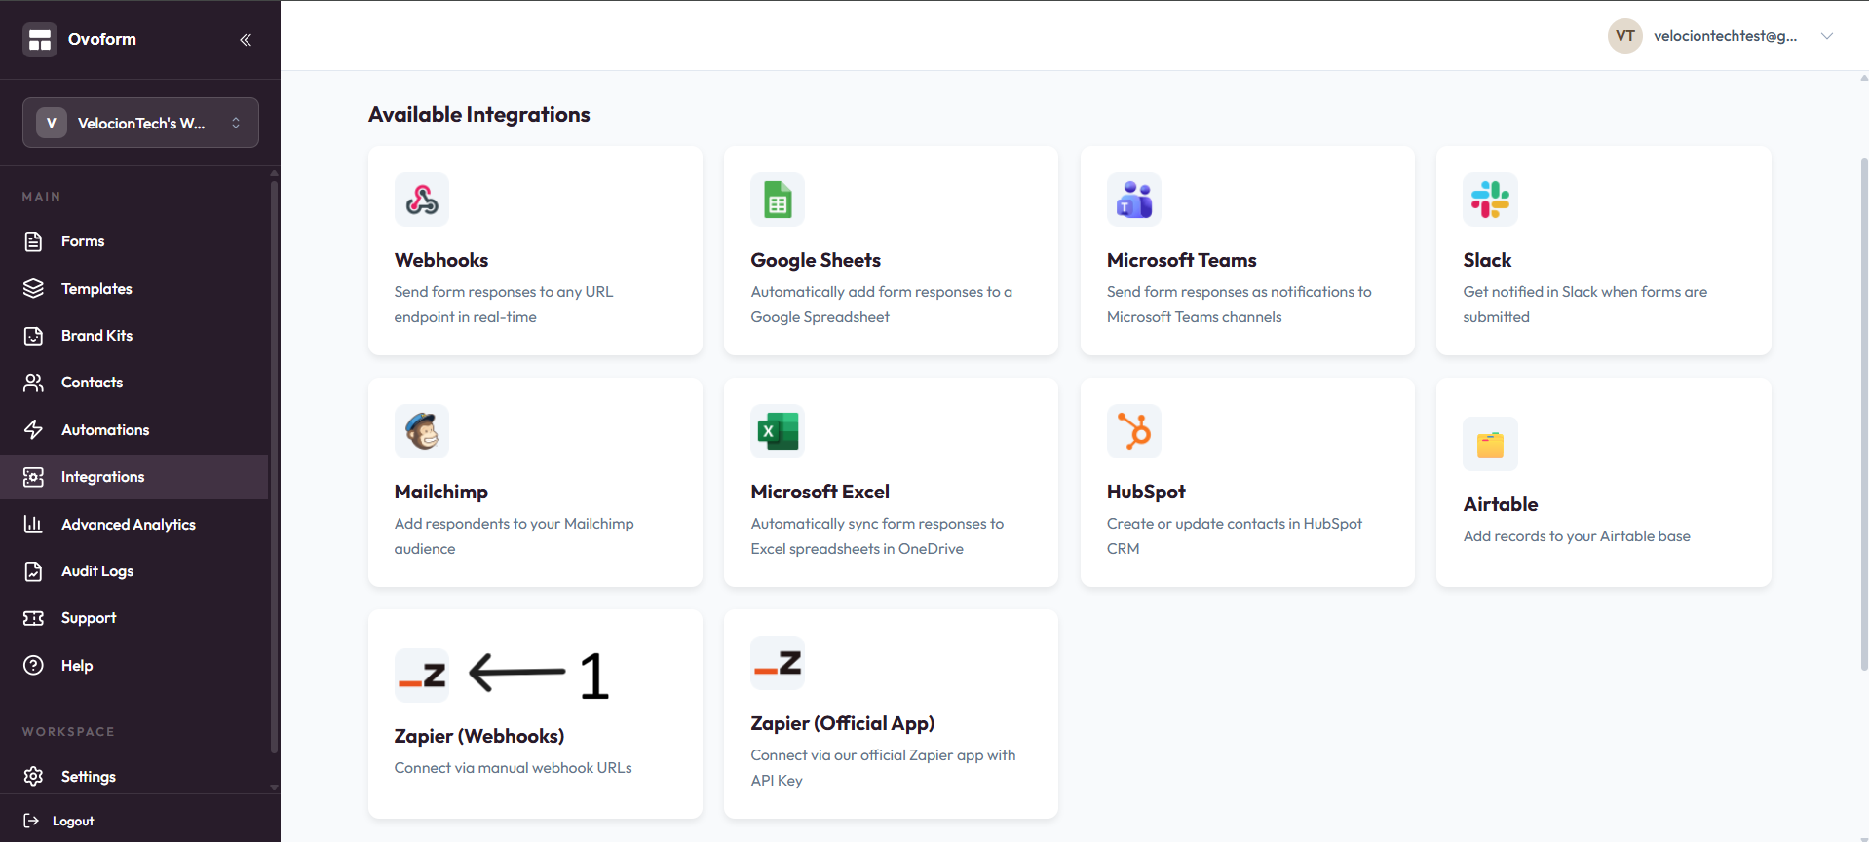Click the Logout arrow icon
The width and height of the screenshot is (1869, 842).
tap(31, 821)
